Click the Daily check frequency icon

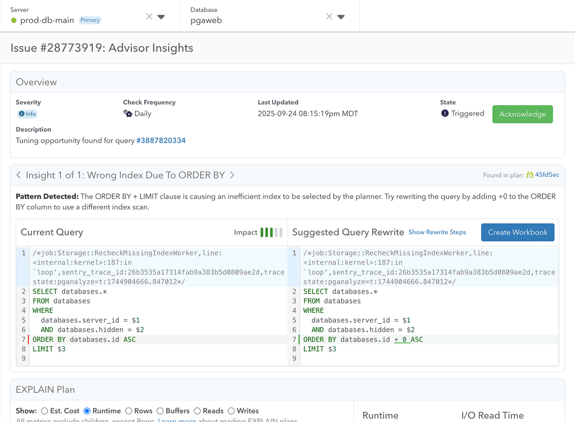tap(127, 114)
